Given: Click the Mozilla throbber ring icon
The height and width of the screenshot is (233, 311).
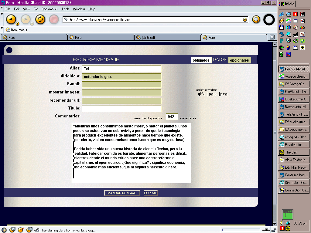Looking at the screenshot, I should (x=269, y=20).
